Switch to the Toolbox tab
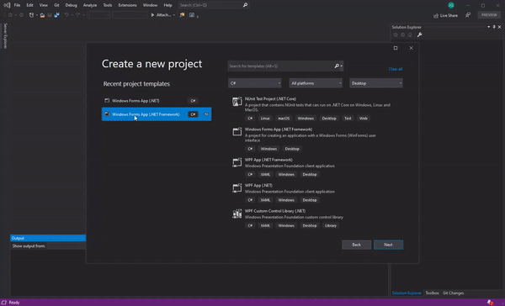This screenshot has width=505, height=306. pos(432,293)
